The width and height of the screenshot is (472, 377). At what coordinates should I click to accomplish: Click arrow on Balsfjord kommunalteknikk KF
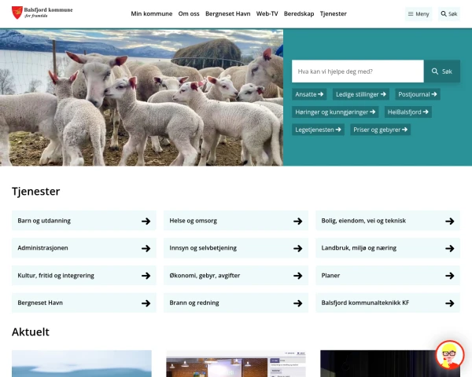(x=450, y=303)
